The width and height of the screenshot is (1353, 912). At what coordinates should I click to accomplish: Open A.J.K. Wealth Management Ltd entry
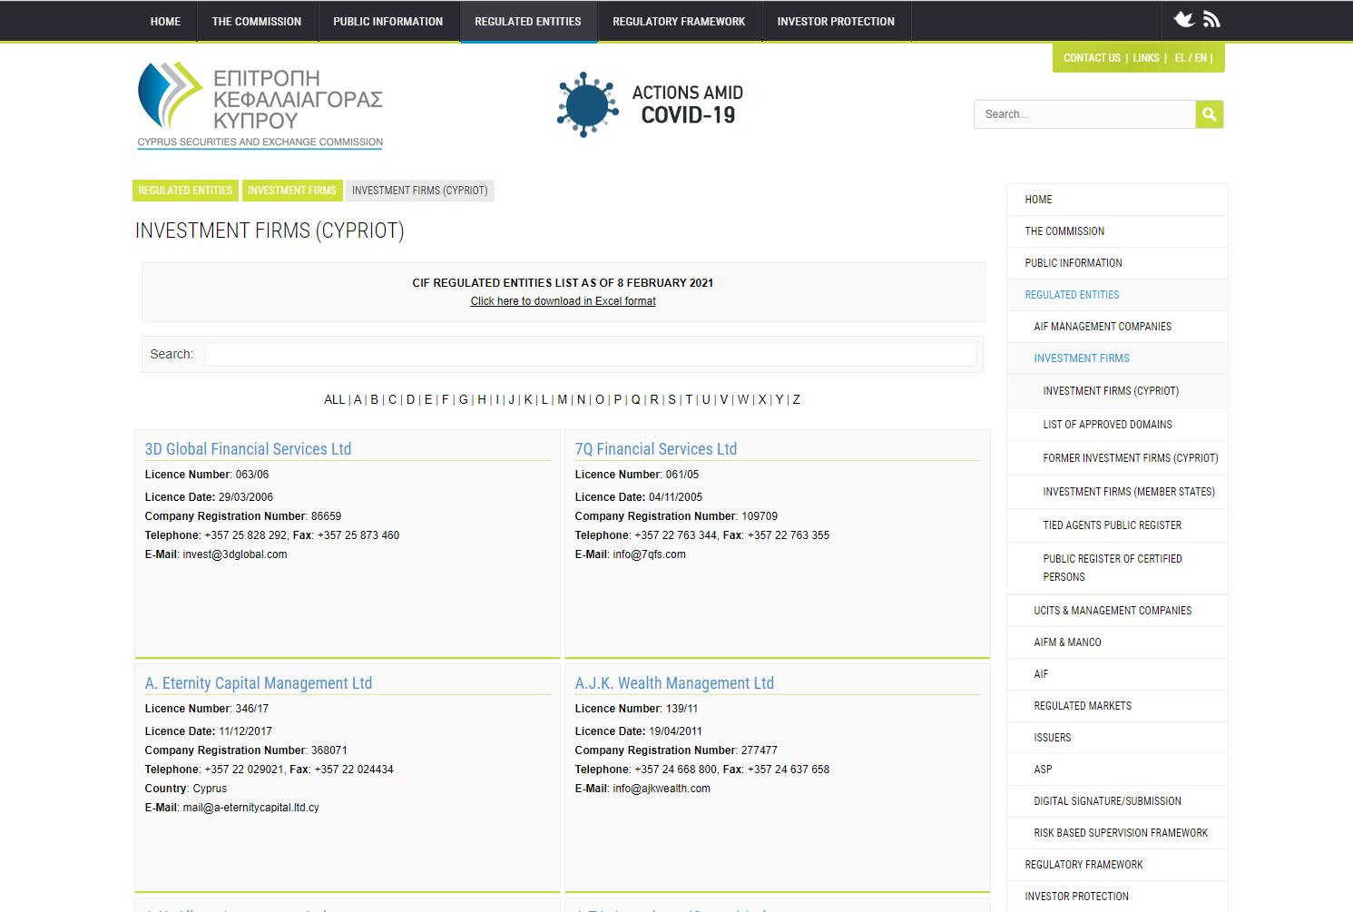tap(674, 683)
